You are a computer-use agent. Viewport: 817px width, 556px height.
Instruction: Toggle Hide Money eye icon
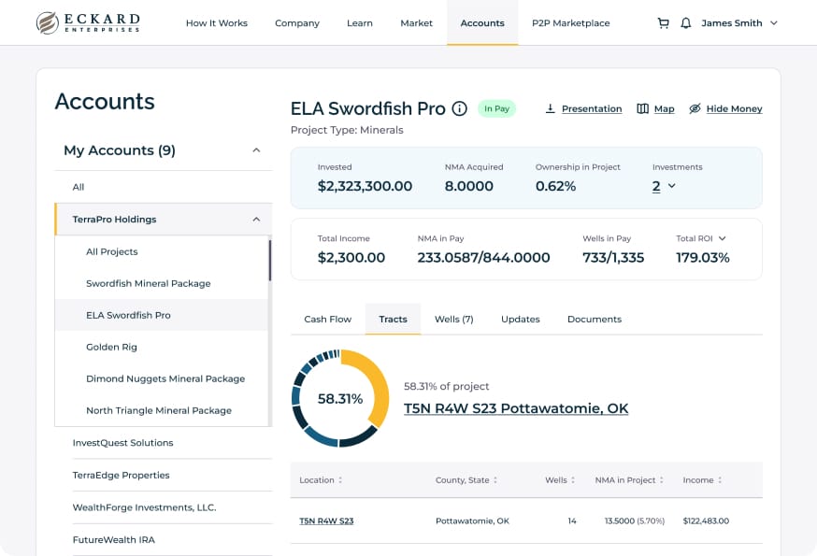(695, 108)
